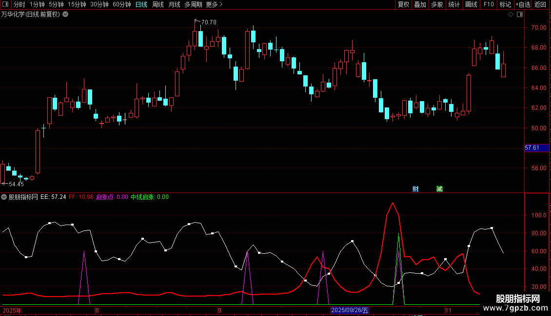Screen dimensions: 551x316
Task: Click the 万华化学(日线.前复权) title
Action: click(x=31, y=15)
